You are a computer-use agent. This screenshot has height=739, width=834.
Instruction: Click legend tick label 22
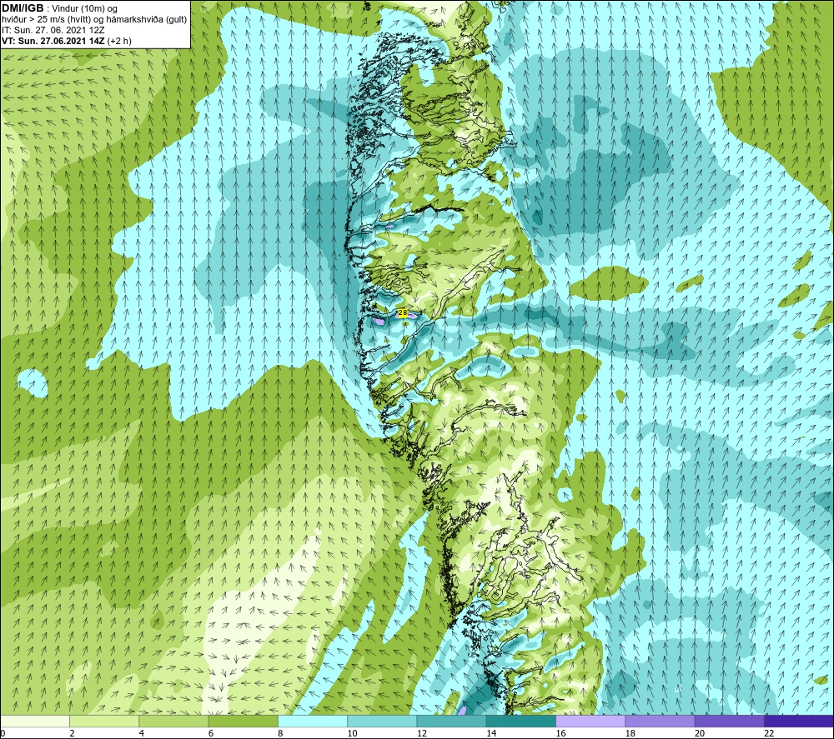[x=769, y=733]
